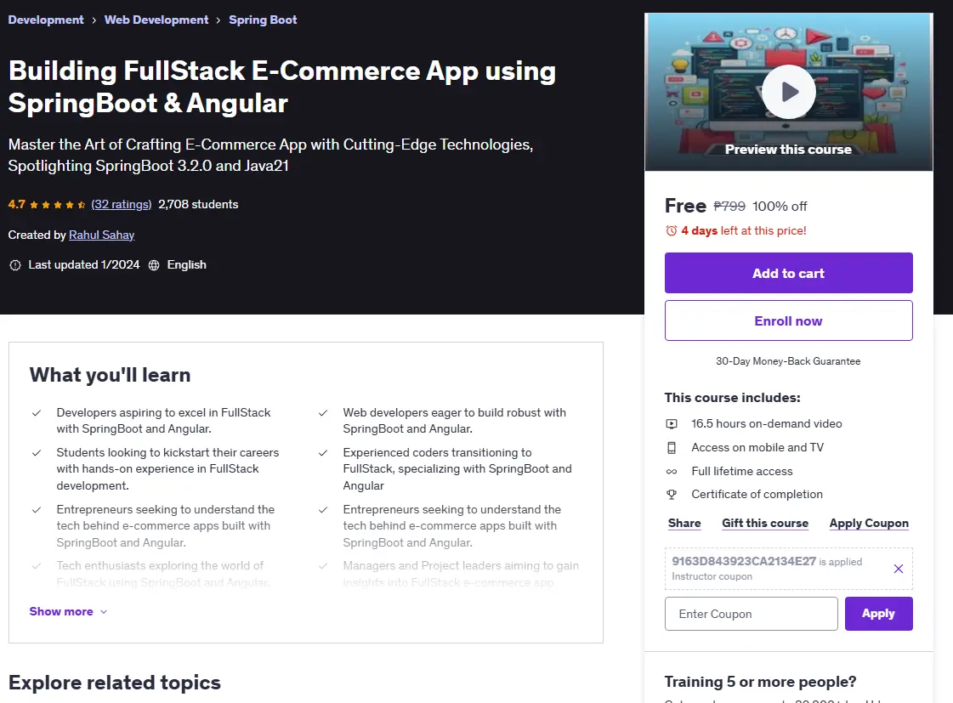
Task: Click the breadcrumb chevron after Web Development
Action: 218,20
